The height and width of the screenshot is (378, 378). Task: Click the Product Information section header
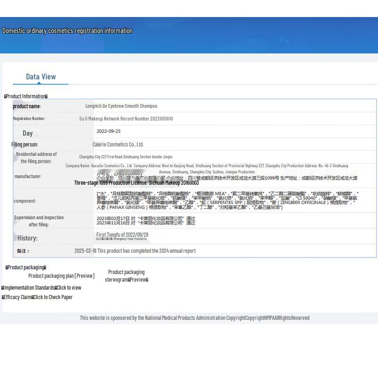(26, 96)
